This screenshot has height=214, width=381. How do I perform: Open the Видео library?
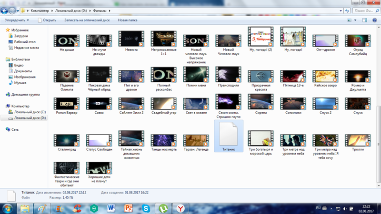(19, 65)
